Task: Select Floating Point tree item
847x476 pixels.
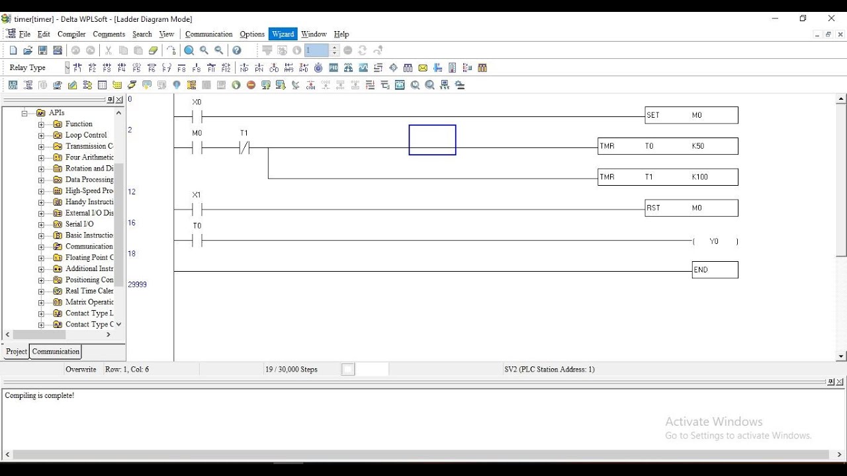Action: 89,258
